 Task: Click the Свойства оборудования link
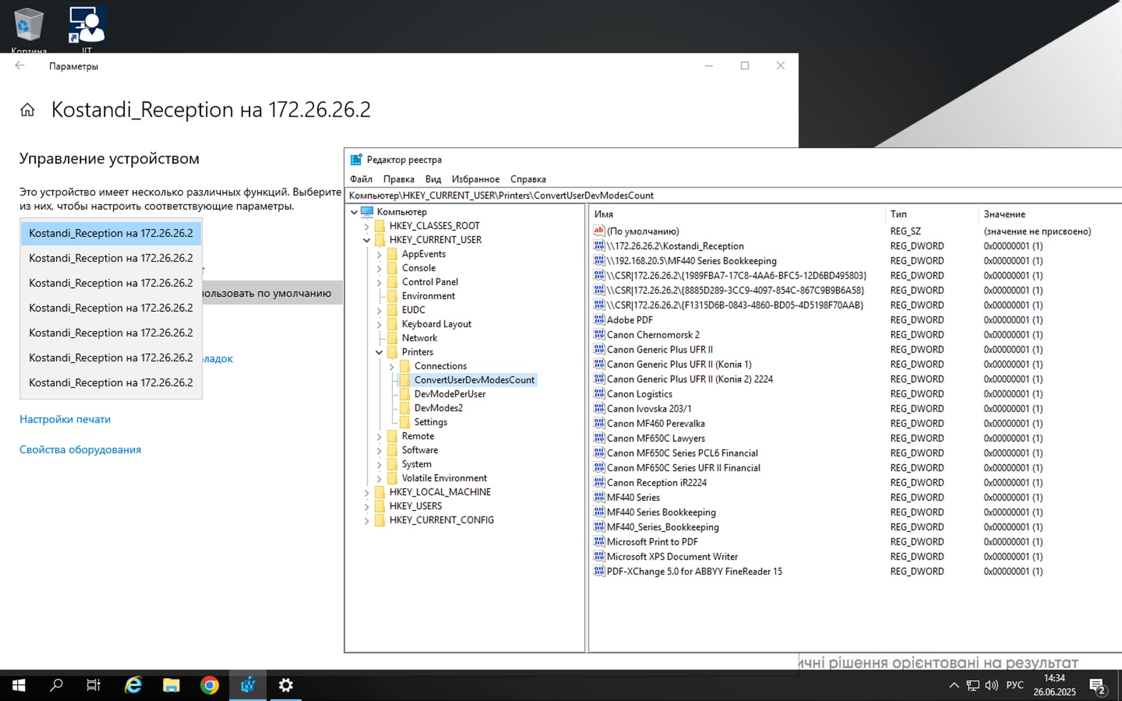80,449
